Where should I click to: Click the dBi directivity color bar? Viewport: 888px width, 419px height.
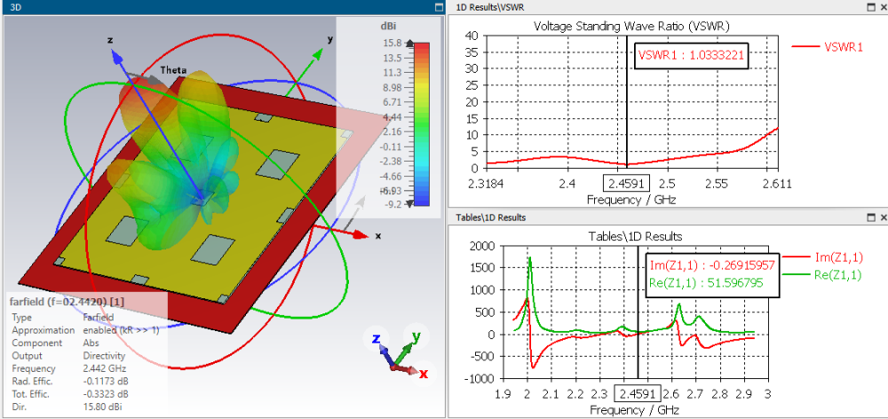pos(423,123)
